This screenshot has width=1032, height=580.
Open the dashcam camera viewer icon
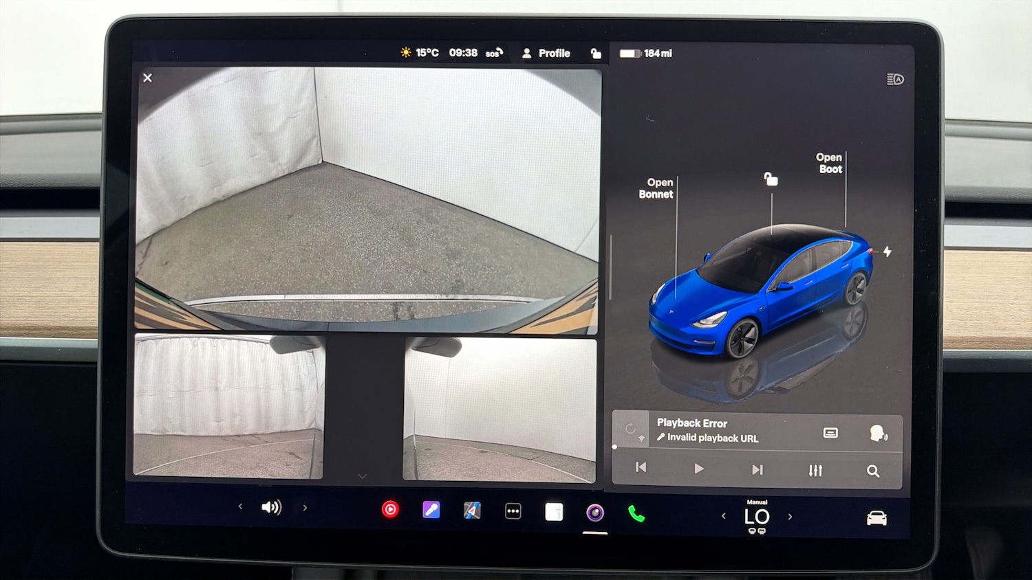click(594, 511)
